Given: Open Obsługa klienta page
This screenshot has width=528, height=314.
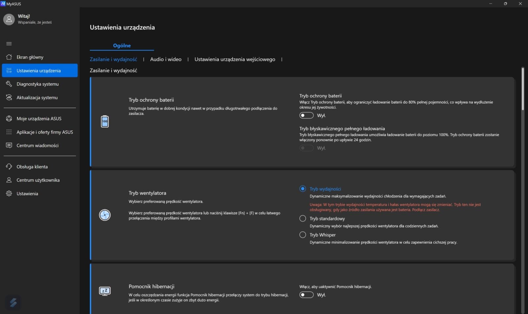Looking at the screenshot, I should [40, 167].
